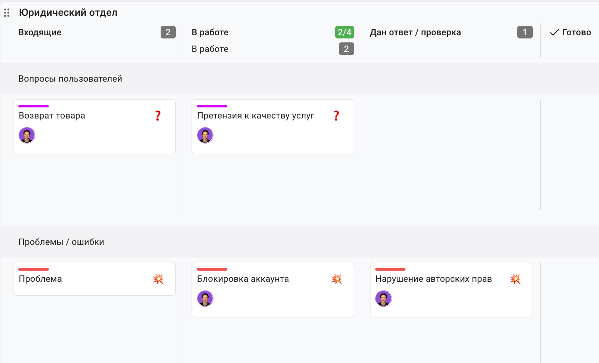
Task: Click the explosion icon on Блокировка аккаунта card
Action: [337, 279]
